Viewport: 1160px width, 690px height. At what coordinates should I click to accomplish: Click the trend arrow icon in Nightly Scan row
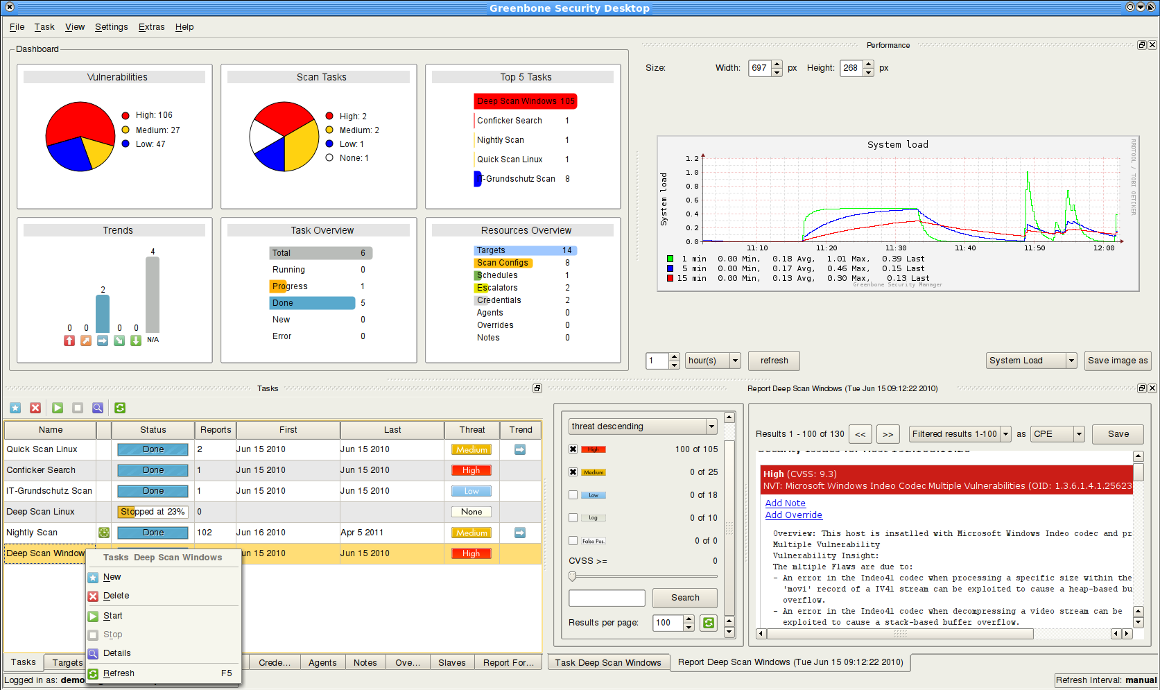pos(520,533)
